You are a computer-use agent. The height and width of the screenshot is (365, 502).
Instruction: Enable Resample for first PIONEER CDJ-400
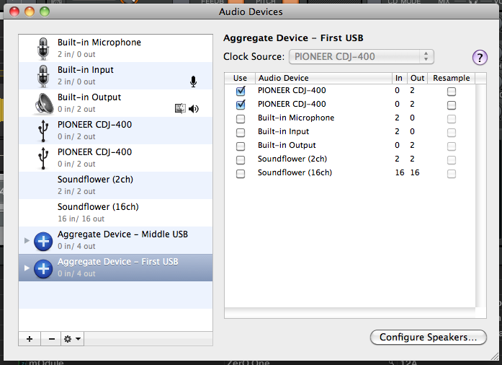coord(452,92)
